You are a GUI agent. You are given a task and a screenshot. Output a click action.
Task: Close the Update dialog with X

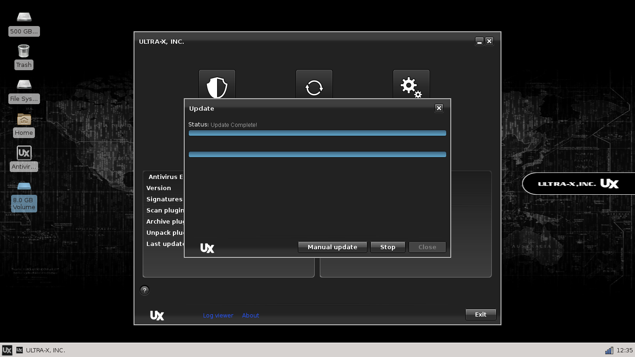coord(438,108)
